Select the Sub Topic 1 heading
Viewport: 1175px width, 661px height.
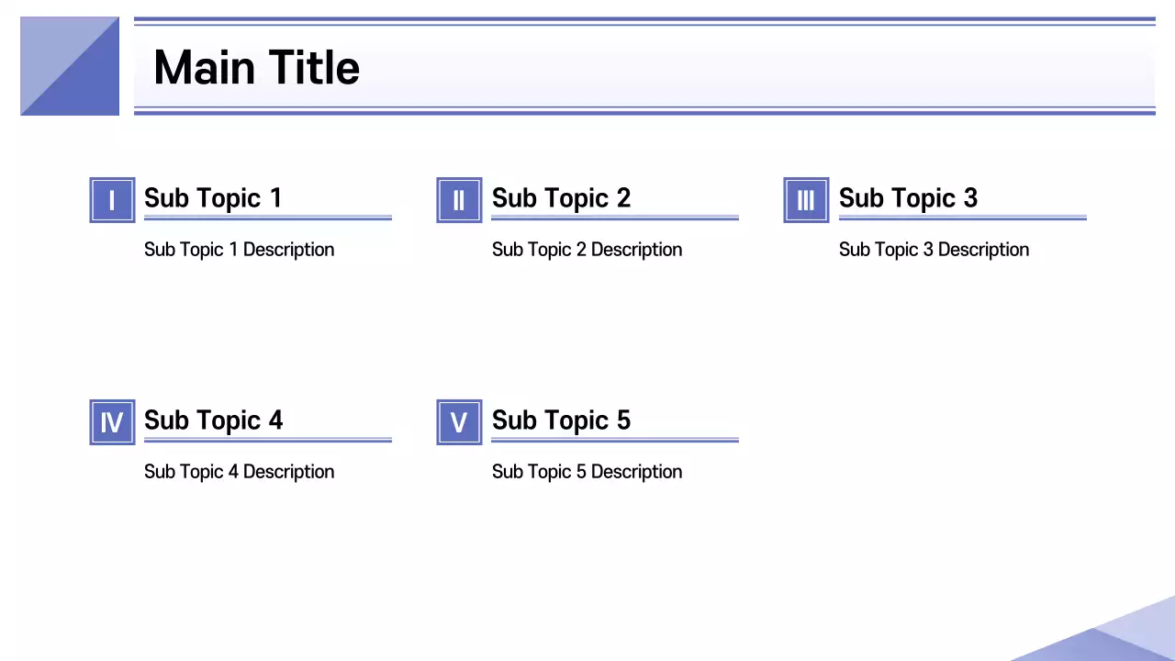[x=213, y=197]
